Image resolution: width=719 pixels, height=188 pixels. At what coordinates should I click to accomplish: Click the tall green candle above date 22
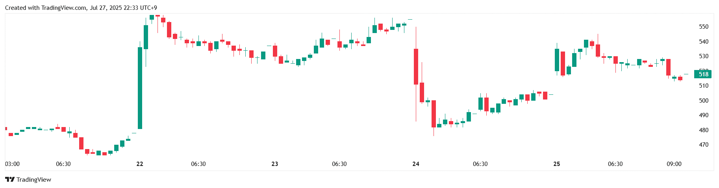140,88
